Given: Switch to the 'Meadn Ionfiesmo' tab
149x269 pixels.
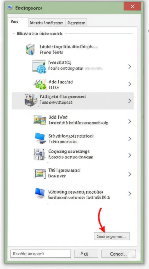Looking at the screenshot, I should pyautogui.click(x=47, y=23).
